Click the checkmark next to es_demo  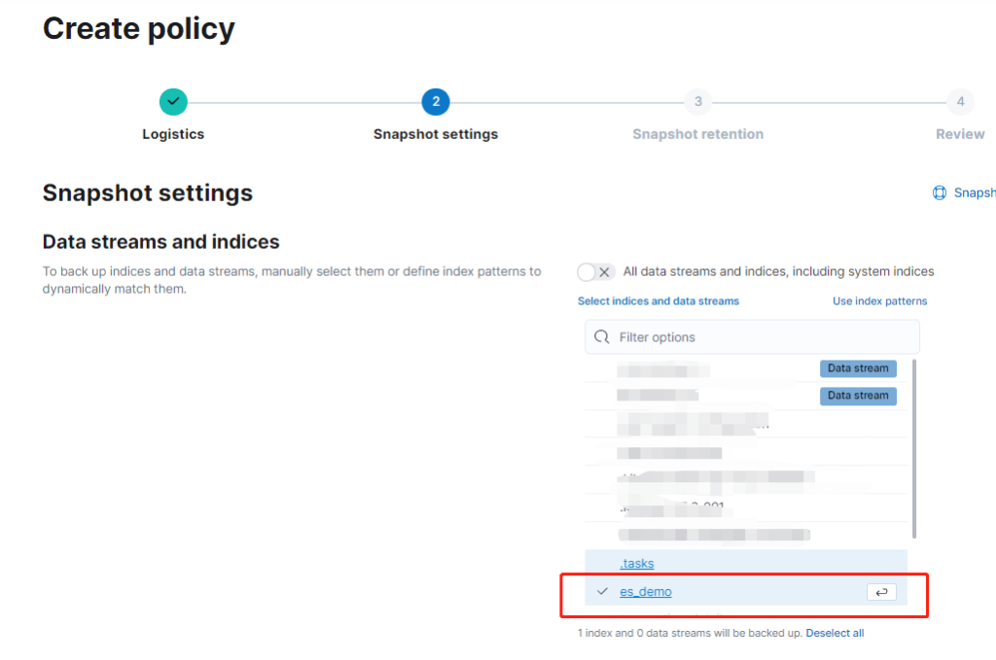pos(602,591)
